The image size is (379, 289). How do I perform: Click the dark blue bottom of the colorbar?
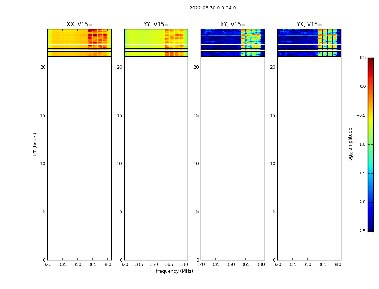(x=371, y=223)
